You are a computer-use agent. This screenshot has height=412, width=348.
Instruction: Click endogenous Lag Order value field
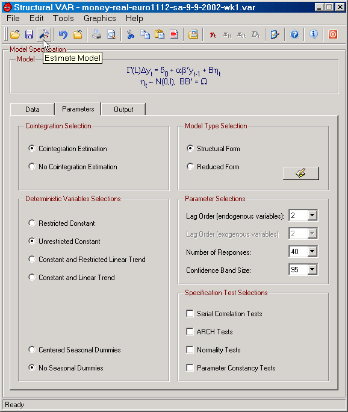(x=299, y=216)
